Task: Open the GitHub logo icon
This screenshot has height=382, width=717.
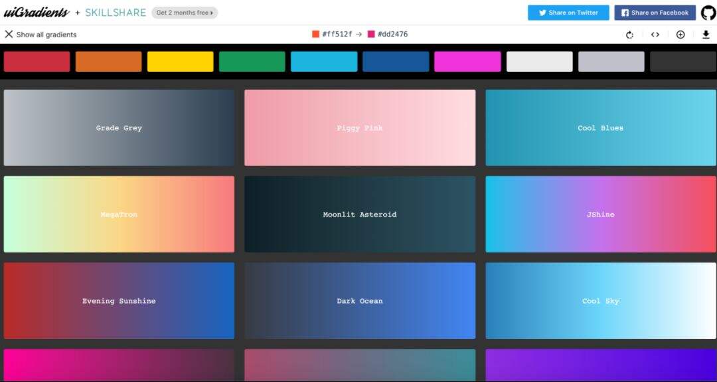Action: coord(708,13)
